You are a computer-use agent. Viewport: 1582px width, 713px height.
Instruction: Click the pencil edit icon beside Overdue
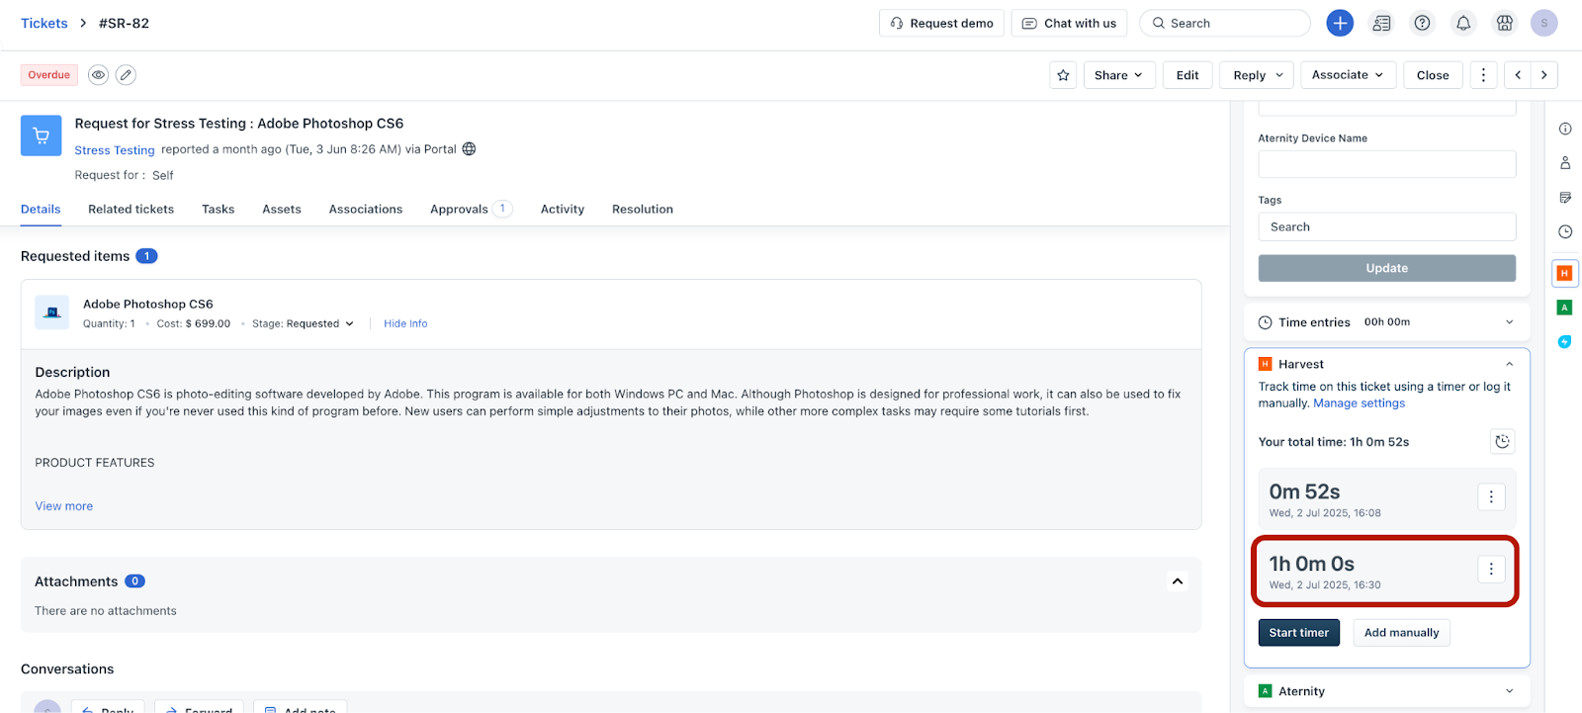pos(126,75)
